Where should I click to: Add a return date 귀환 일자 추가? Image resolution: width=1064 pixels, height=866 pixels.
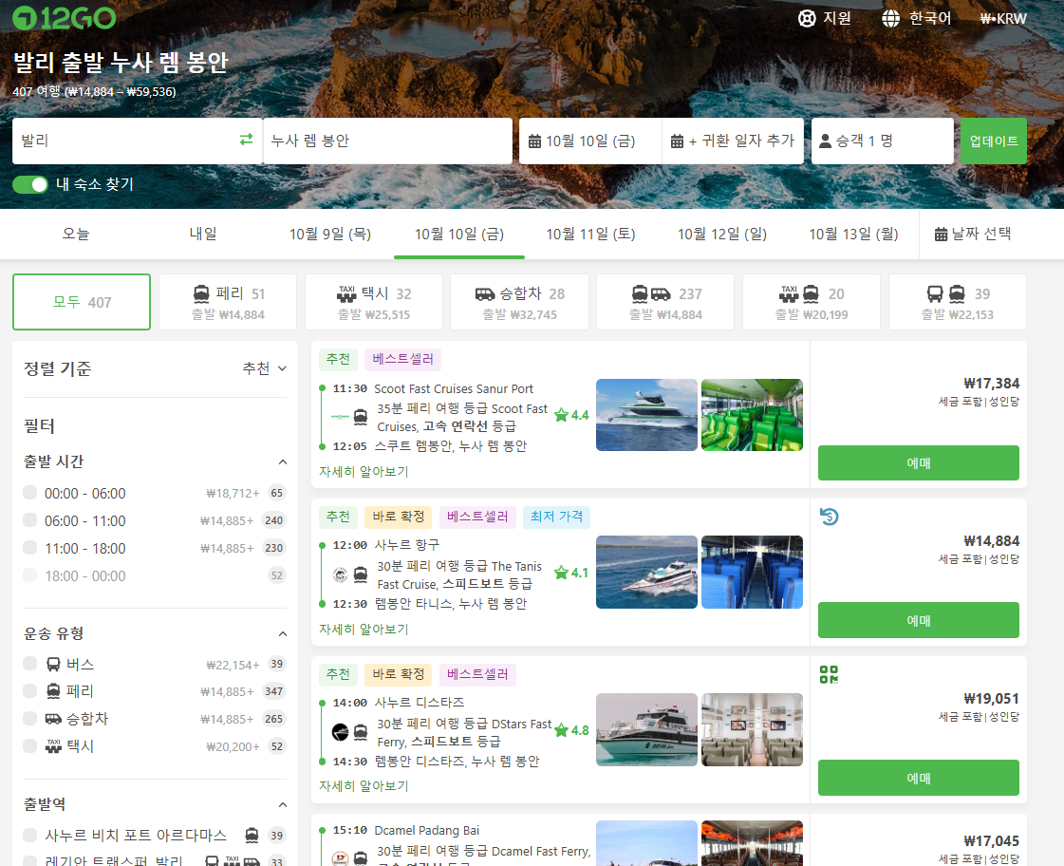(x=733, y=141)
